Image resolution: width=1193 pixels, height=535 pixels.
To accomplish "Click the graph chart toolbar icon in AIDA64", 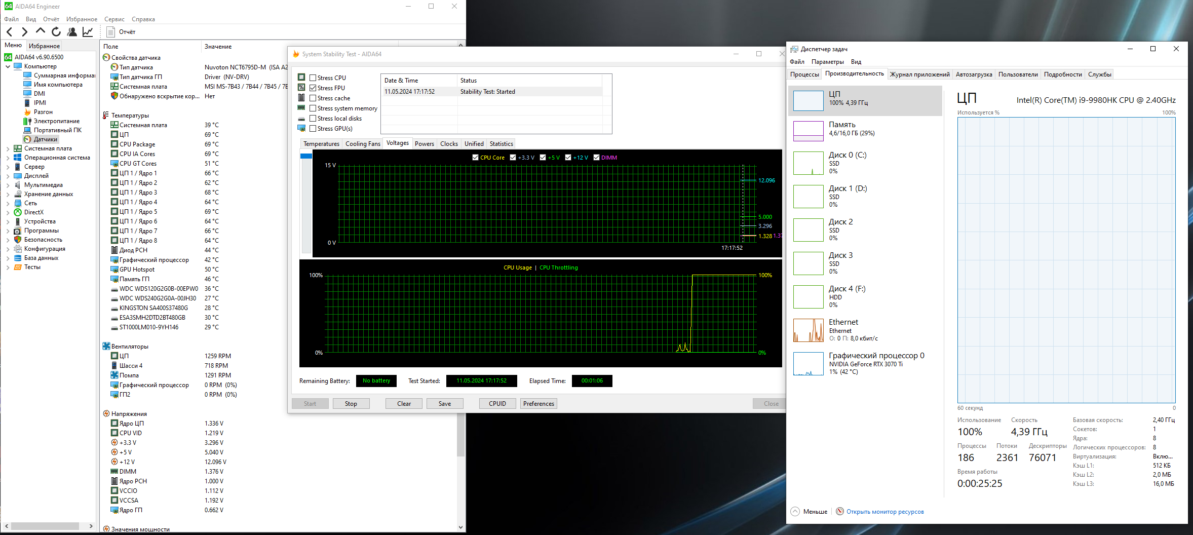I will pos(88,32).
